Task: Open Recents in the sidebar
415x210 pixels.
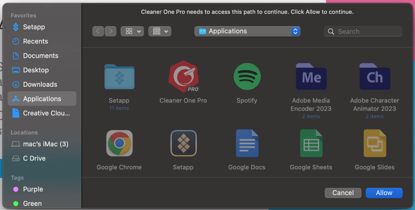Action: 42,42
